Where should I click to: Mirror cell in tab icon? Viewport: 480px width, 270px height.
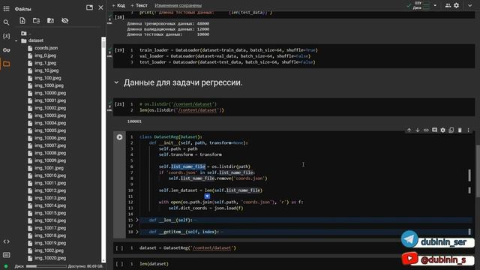pos(451,130)
